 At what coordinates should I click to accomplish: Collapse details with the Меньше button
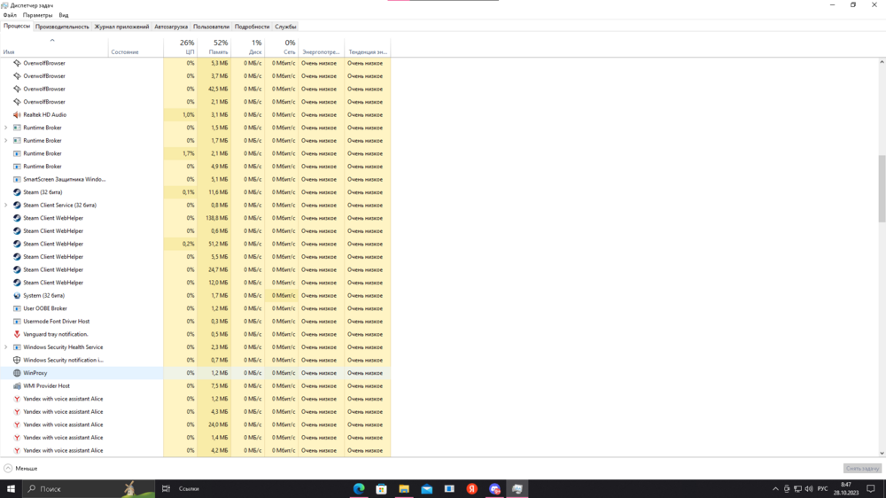[x=20, y=469]
